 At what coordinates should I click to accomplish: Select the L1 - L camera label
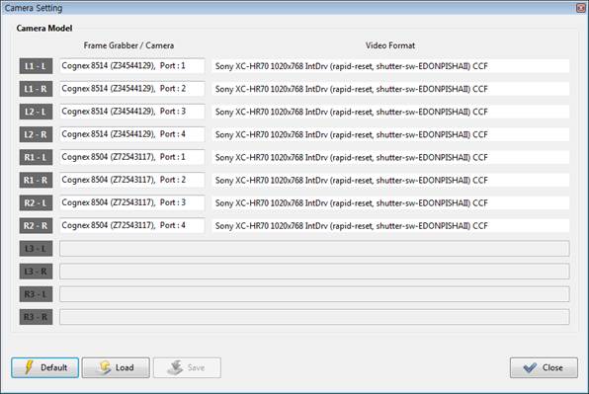(x=36, y=66)
